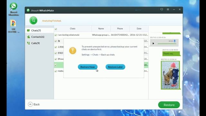The image size is (206, 116).
Task: Click the 'Whatsapp group c...' name cell
Action: 101,35
